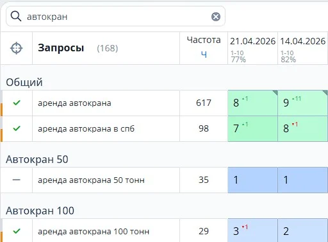Click the Запросы column header
Viewport: 328px width, 242px height.
(x=61, y=48)
